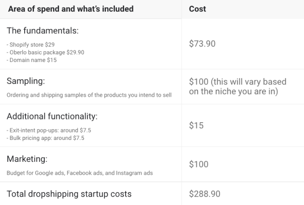This screenshot has width=304, height=205.
Task: Click the 'Exit-intent pop-ups: around $7.5' line
Action: click(49, 130)
